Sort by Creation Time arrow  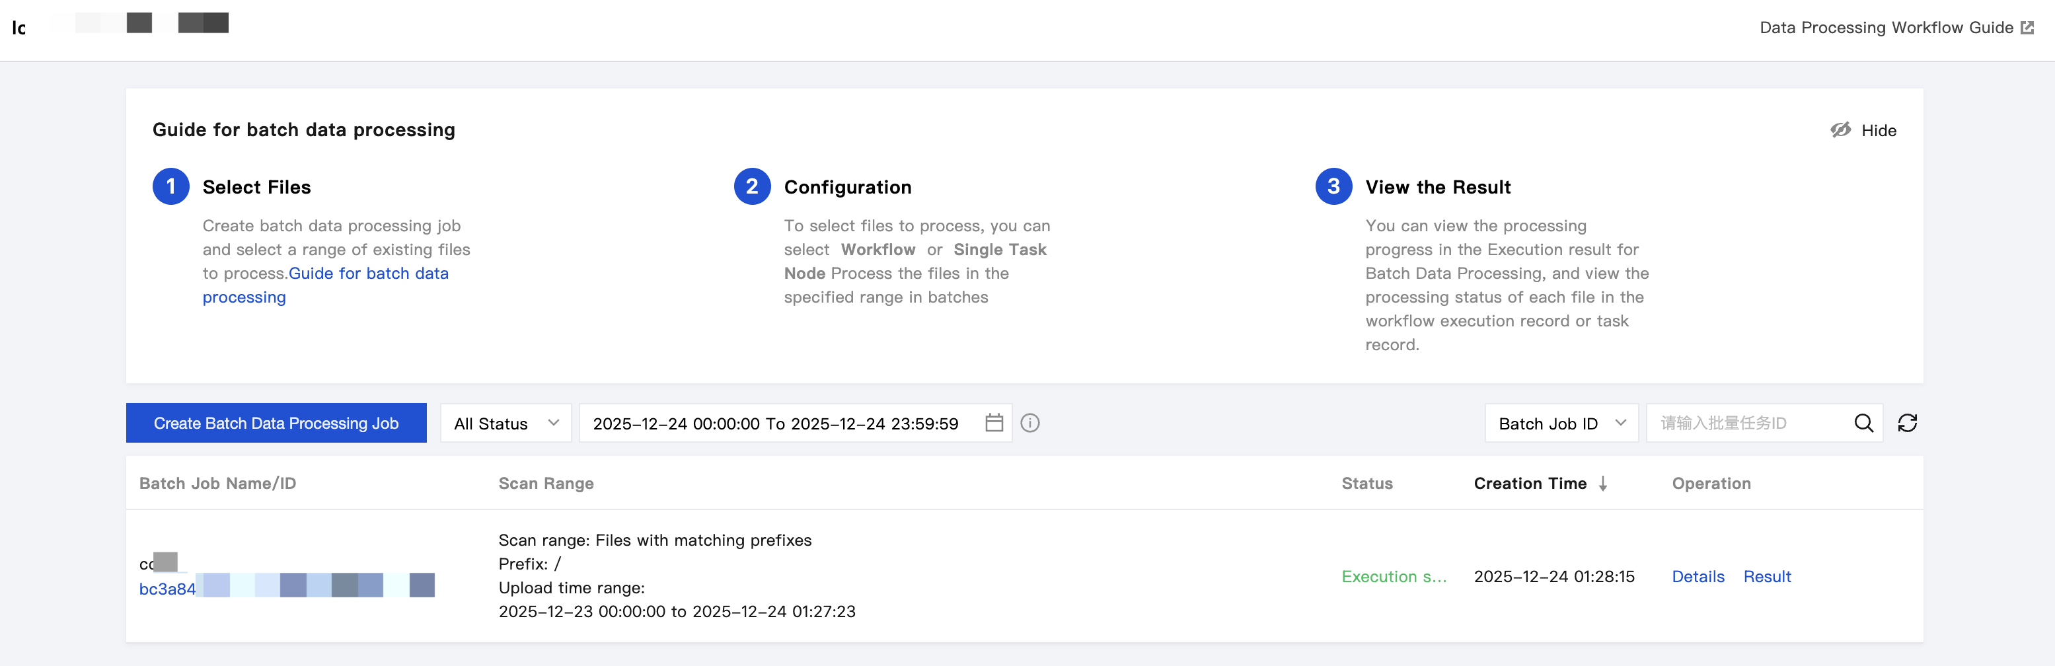click(x=1602, y=484)
